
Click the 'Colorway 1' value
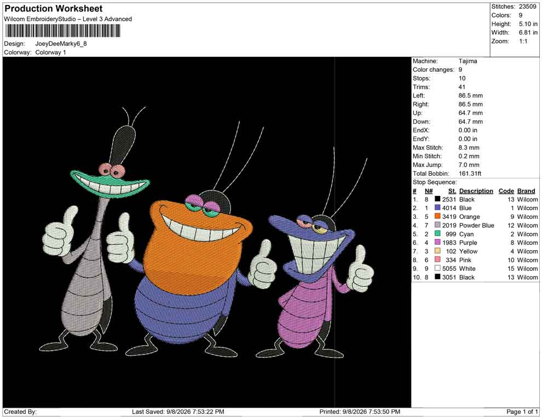point(50,53)
